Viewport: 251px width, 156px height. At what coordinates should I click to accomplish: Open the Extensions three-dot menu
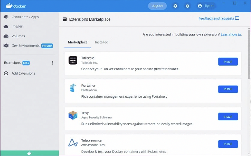[52, 63]
